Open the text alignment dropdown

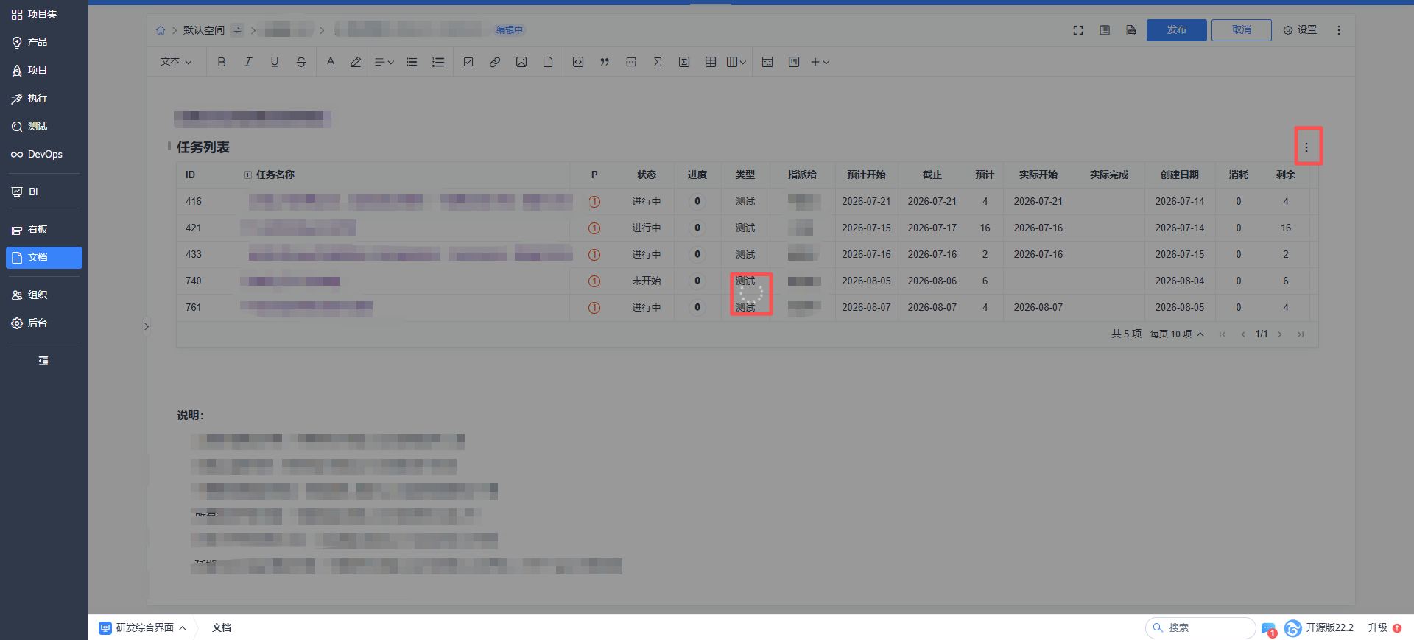[384, 62]
